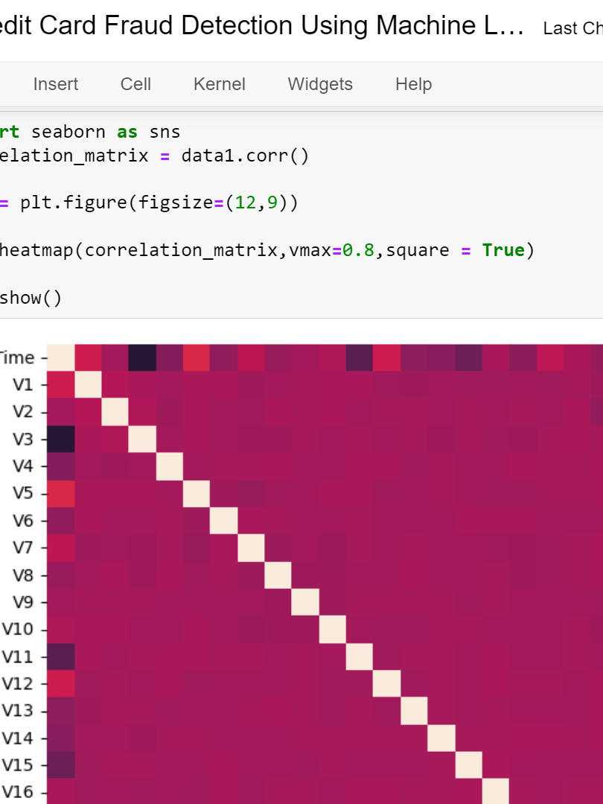The width and height of the screenshot is (603, 804).
Task: Click the dark V3-Time heatmap cell in Time row
Action: point(142,357)
